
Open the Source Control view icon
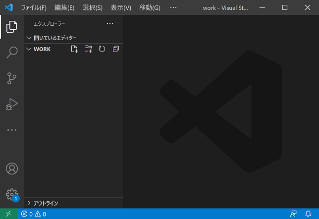(x=12, y=78)
